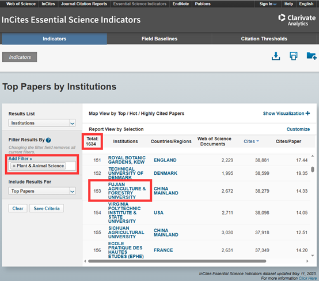Switch to the Indicators tab
The height and width of the screenshot is (281, 319).
(55, 39)
